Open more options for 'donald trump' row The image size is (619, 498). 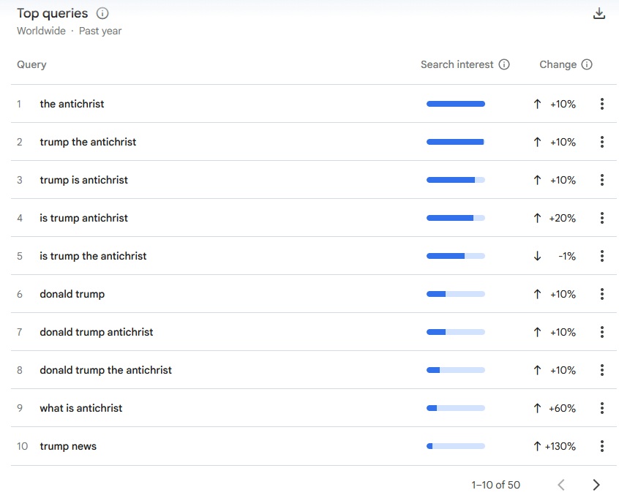[602, 294]
